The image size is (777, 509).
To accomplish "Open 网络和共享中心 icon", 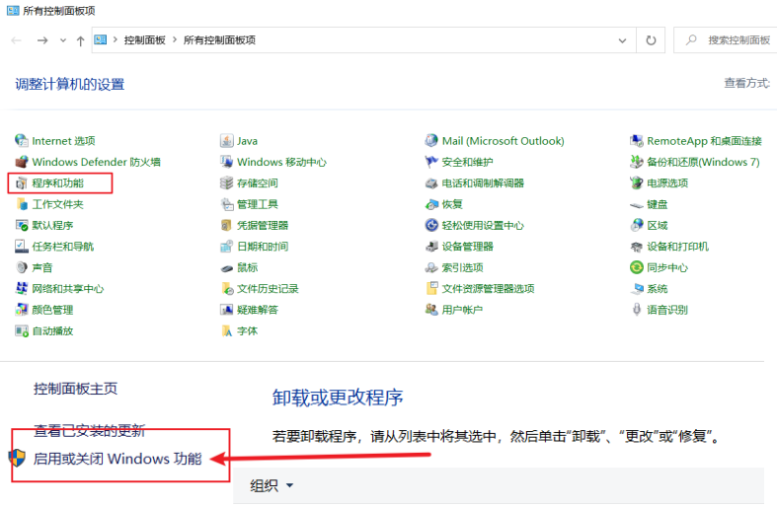I will [22, 289].
